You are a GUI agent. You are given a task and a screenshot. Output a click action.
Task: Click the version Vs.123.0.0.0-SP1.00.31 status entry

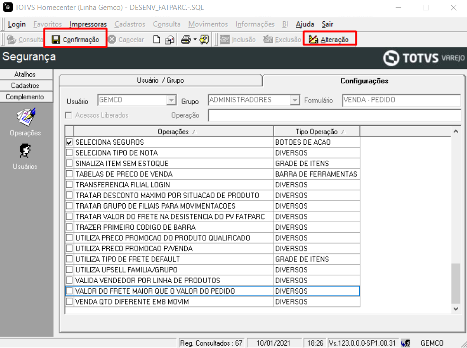click(362, 343)
